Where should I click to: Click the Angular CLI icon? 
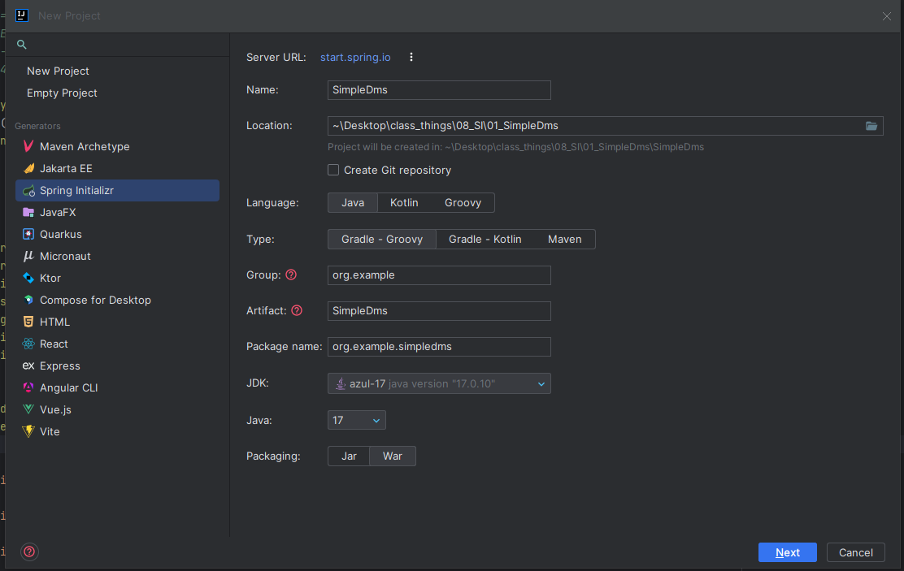pyautogui.click(x=28, y=387)
